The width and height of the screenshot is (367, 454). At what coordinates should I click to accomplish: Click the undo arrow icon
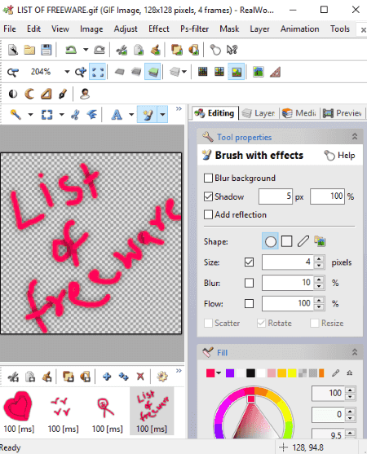(x=70, y=50)
